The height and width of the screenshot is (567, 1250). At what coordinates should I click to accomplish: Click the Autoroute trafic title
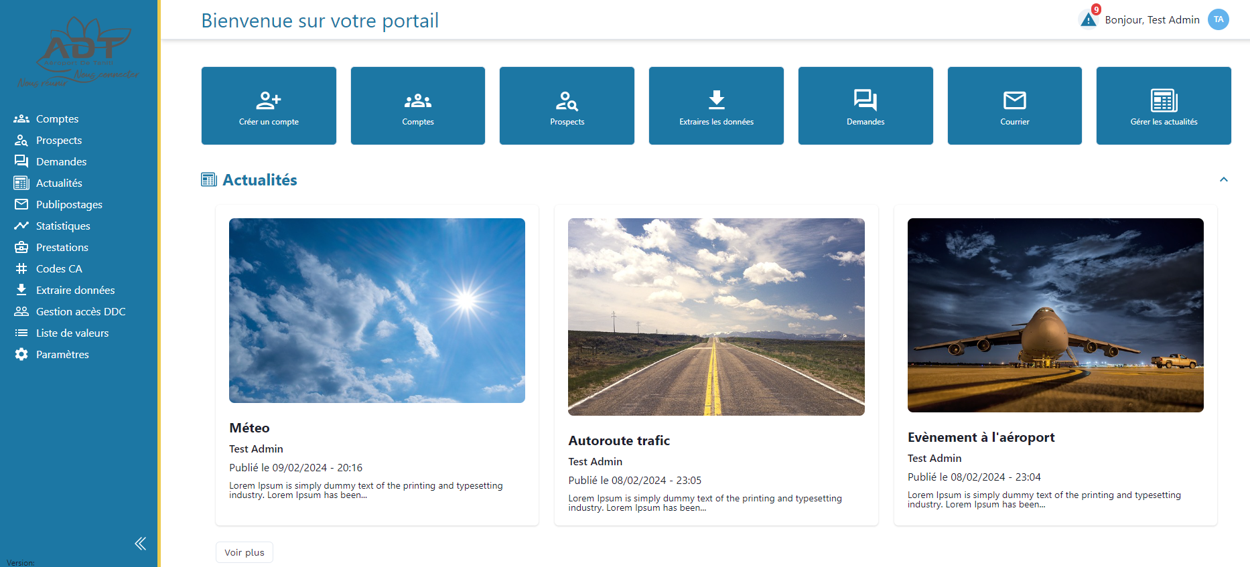(x=619, y=440)
